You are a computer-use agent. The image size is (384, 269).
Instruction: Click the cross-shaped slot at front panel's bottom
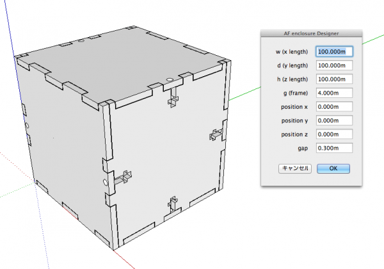tap(172, 206)
